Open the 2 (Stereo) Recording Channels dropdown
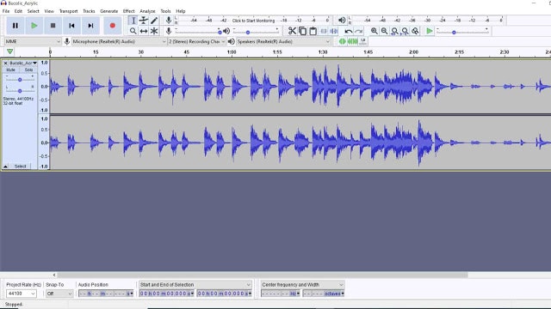Image resolution: width=551 pixels, height=309 pixels. [197, 41]
